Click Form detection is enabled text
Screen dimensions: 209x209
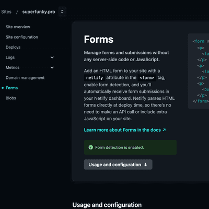point(120,147)
